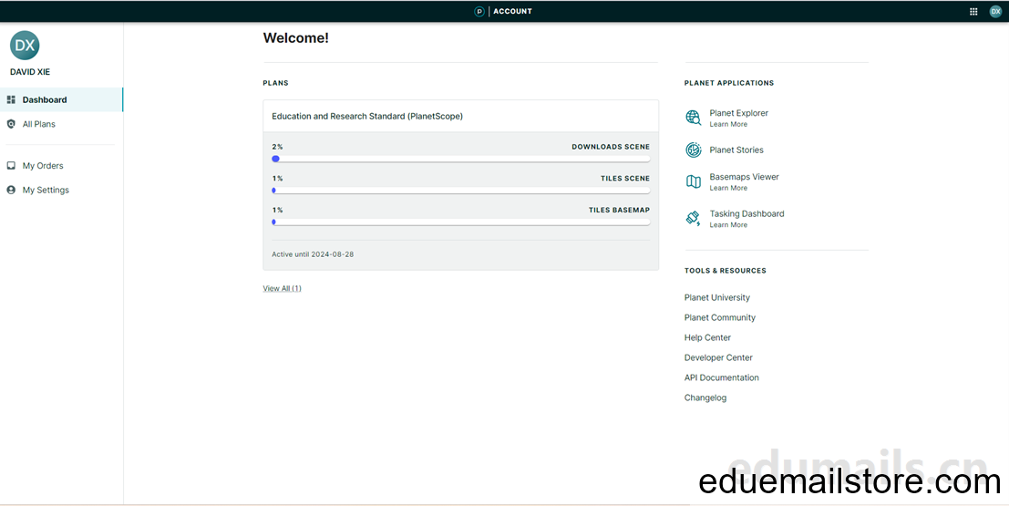Click the PLANET APPLICATIONS section heading
This screenshot has width=1009, height=506.
(x=729, y=83)
